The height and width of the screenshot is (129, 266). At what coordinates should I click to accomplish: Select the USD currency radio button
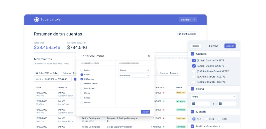(x=219, y=119)
